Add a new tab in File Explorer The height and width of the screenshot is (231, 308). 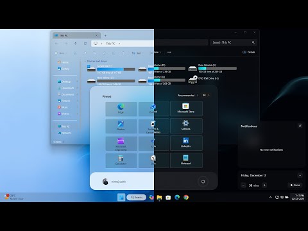(105, 35)
